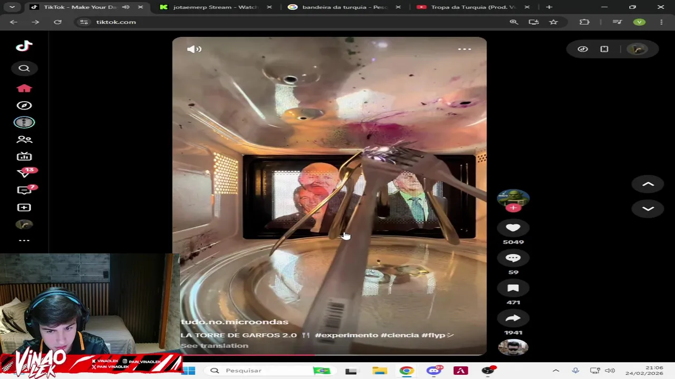This screenshot has width=675, height=379.
Task: Click the #ciencia hashtag
Action: pos(400,335)
